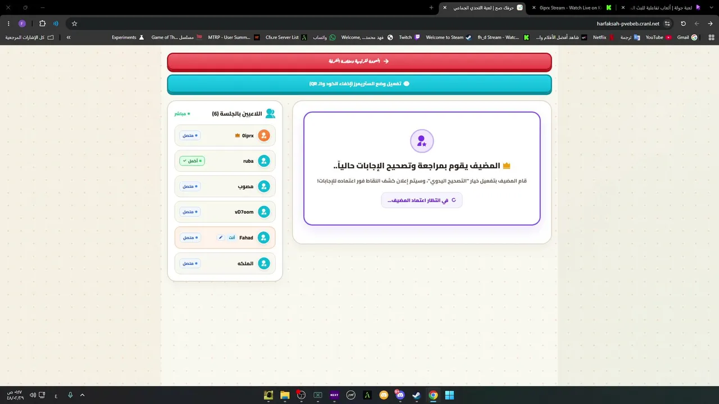Screen dimensions: 719x404
Task: Open the 'ترجمة' translate bookmark
Action: [x=630, y=38]
